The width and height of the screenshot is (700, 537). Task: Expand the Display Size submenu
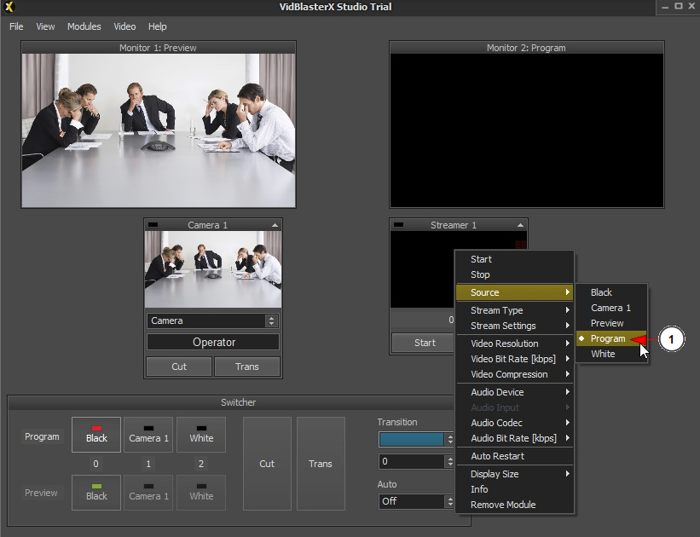click(515, 474)
